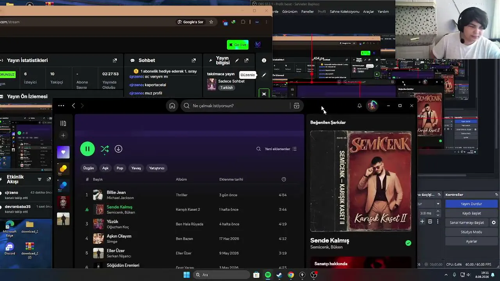Click 'Sanal Kamerayı Başlat' in OBS
The height and width of the screenshot is (281, 500).
tap(467, 223)
